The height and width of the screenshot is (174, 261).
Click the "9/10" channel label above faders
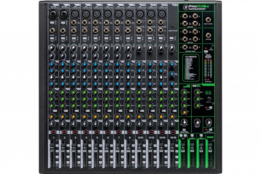tap(140, 138)
